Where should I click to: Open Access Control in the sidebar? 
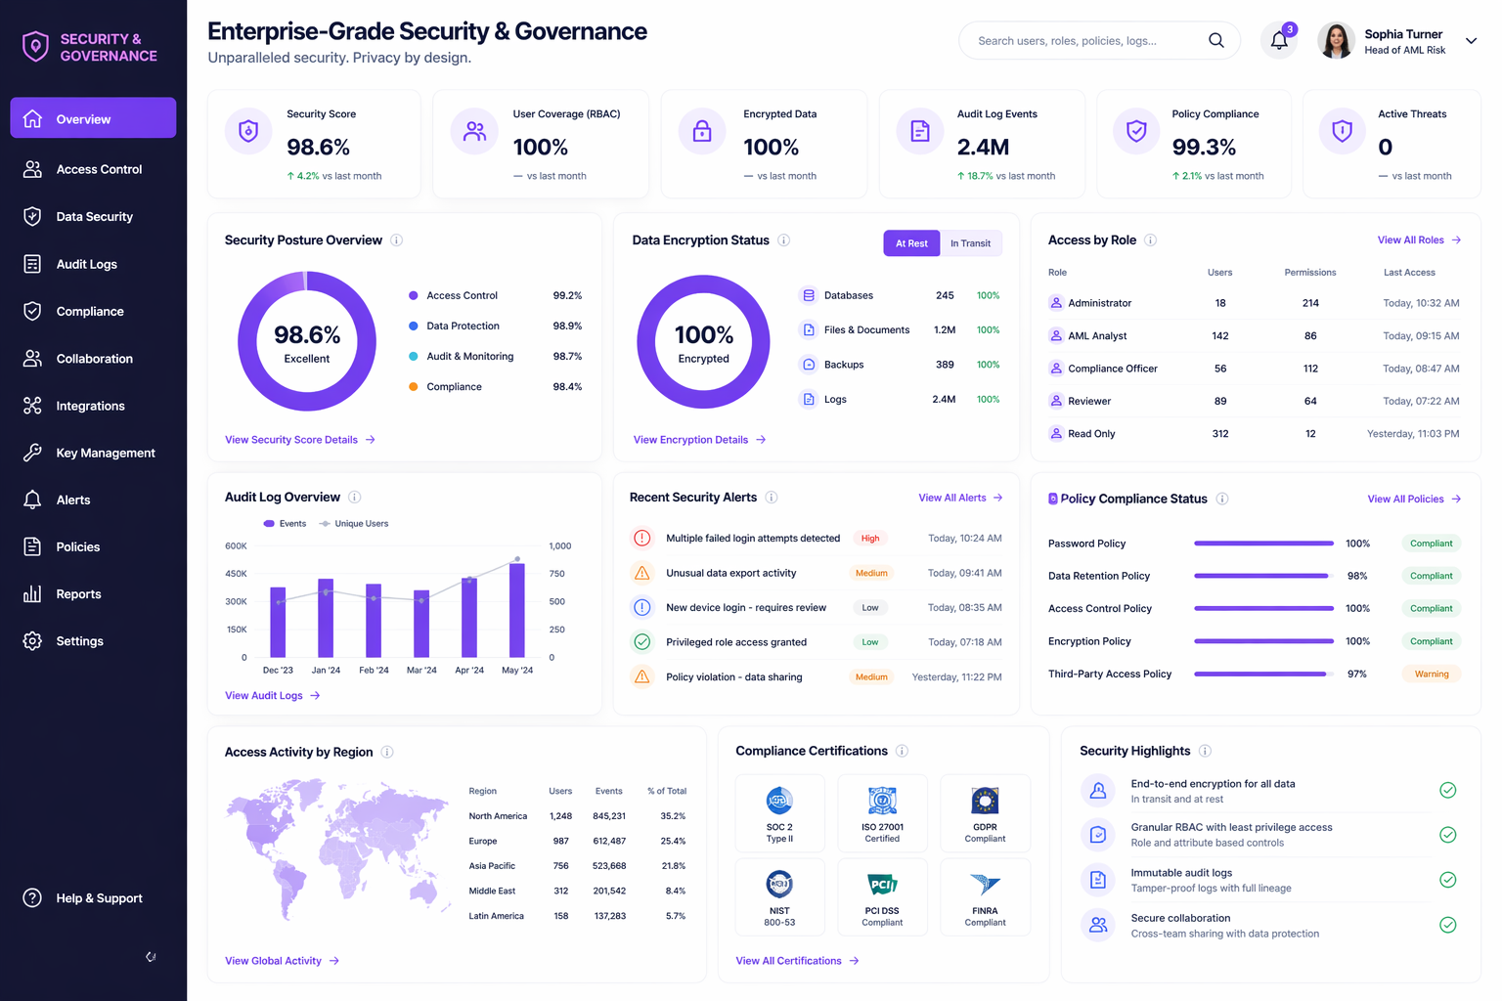pos(93,169)
